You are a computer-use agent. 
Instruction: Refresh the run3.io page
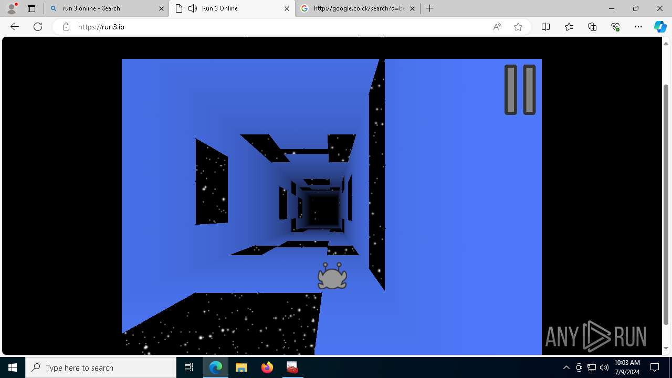pos(38,27)
